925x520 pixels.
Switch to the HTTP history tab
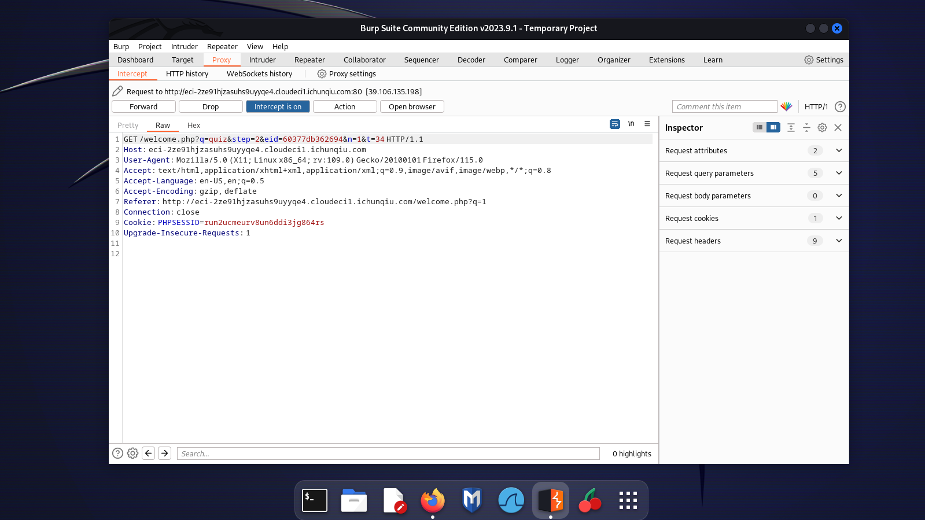187,74
